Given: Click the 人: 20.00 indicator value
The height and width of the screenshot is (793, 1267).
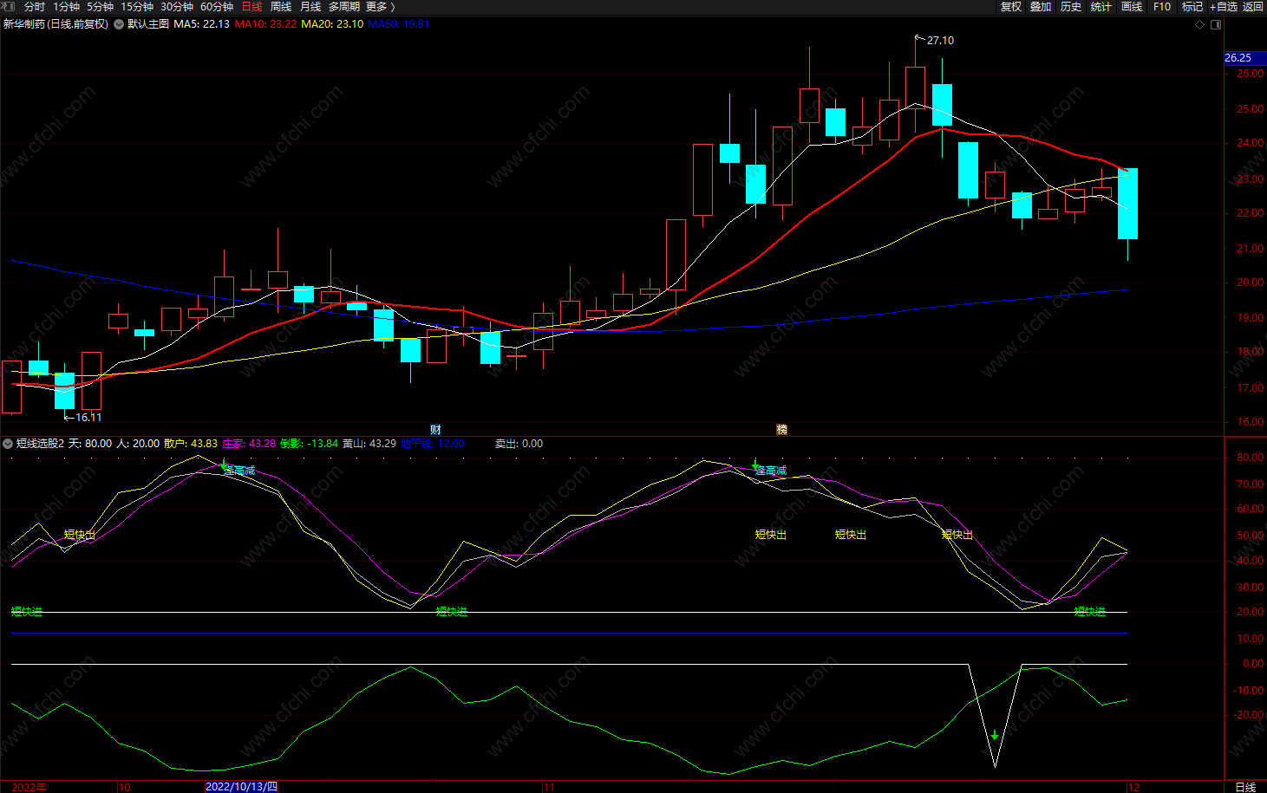Looking at the screenshot, I should (x=138, y=444).
